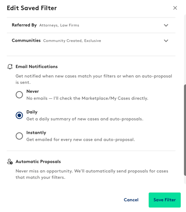The width and height of the screenshot is (186, 212).
Task: Click the dialog's vertical scrollbar thumb
Action: pos(185,130)
